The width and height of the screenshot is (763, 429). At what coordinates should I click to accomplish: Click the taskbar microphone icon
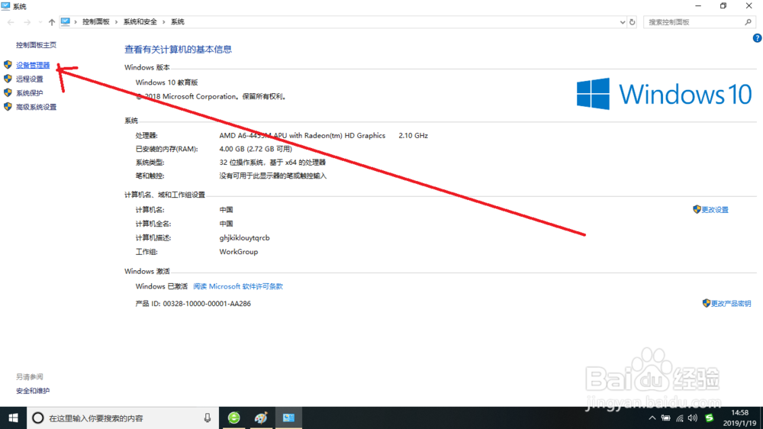208,418
